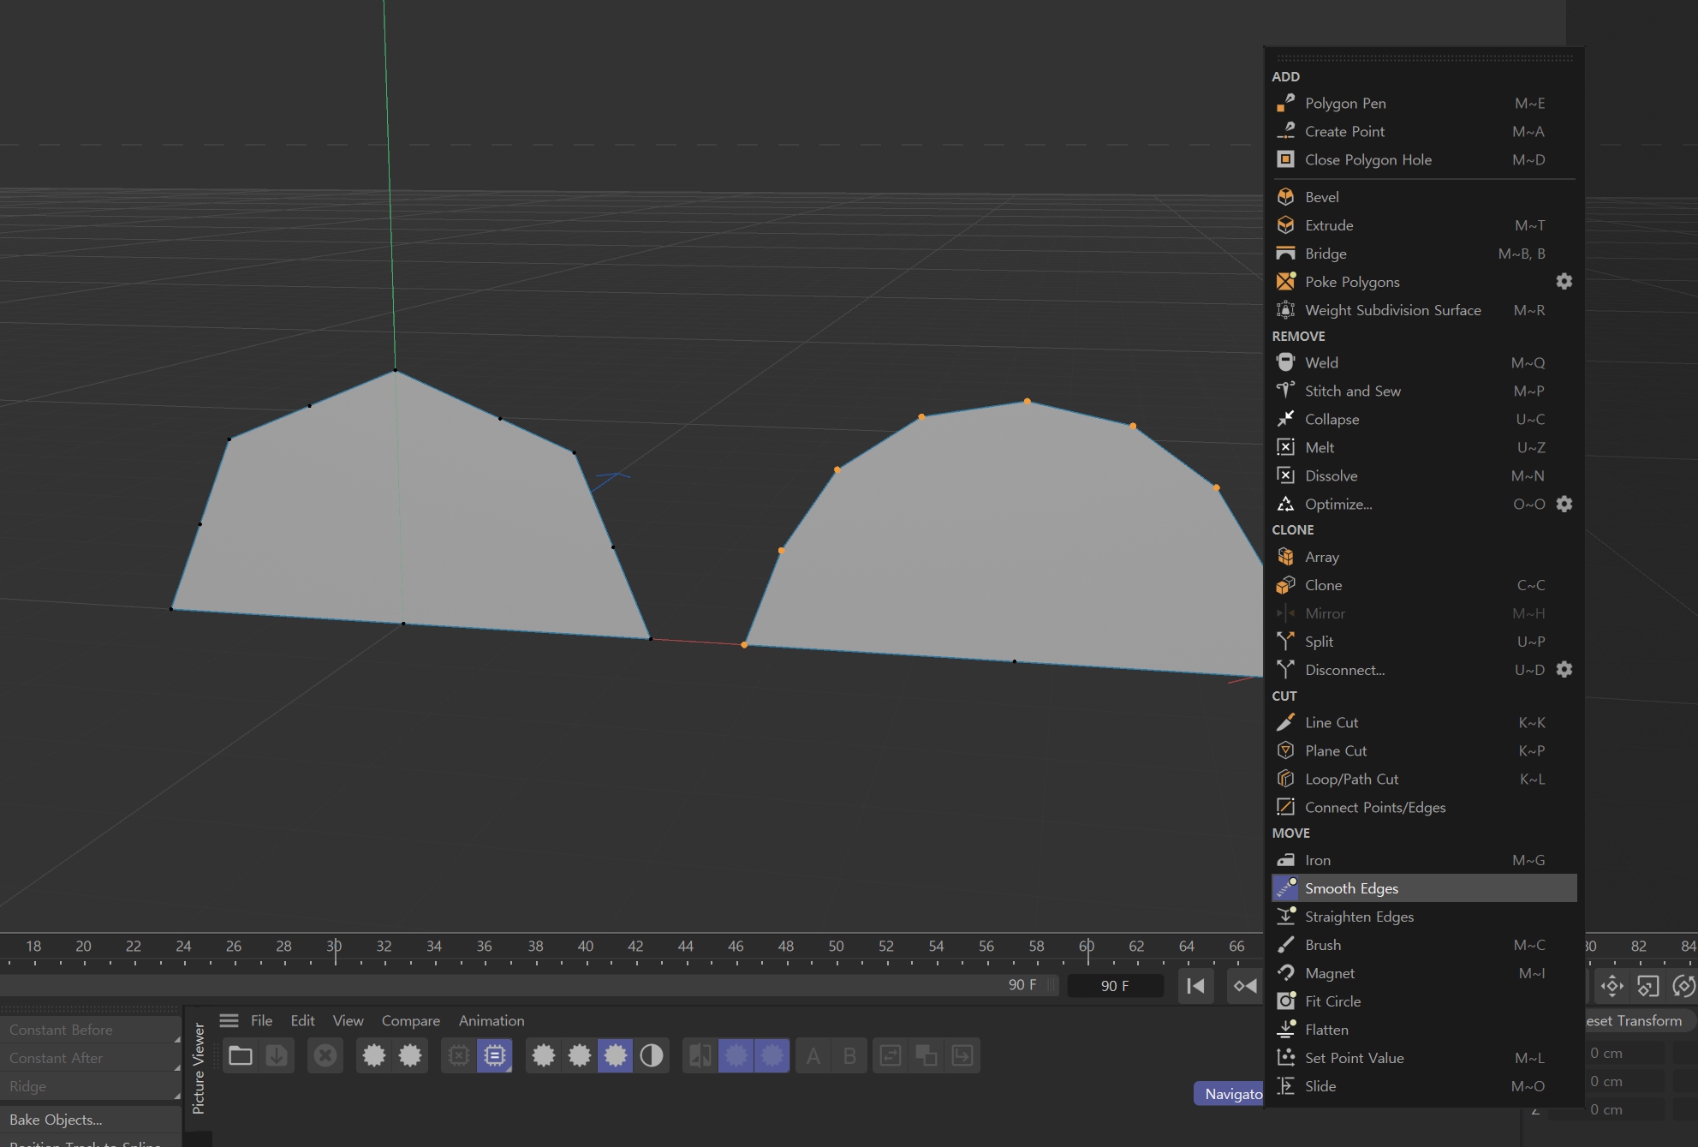Open the Picture Viewer Animation menu

pos(492,1020)
